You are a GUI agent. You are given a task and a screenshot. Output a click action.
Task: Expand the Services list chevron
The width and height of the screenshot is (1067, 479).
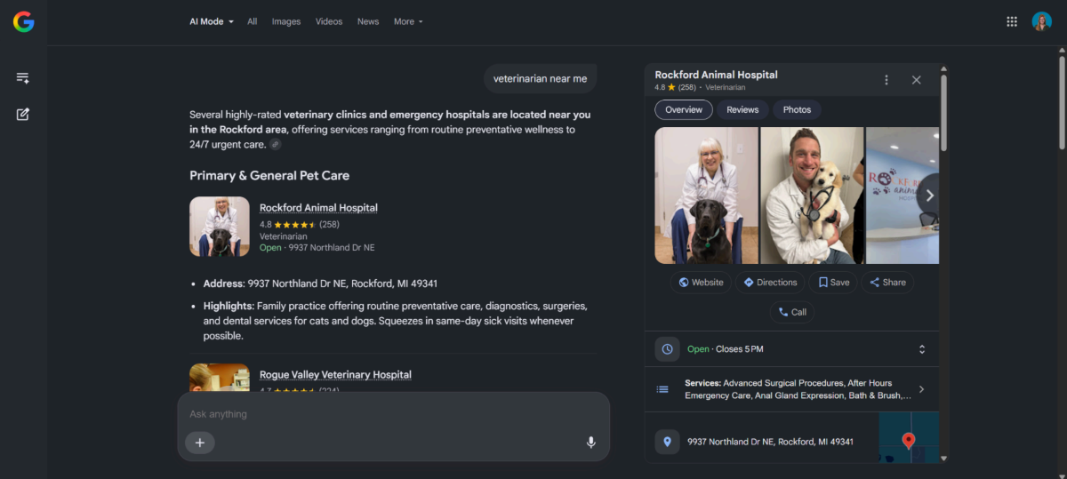tap(921, 389)
